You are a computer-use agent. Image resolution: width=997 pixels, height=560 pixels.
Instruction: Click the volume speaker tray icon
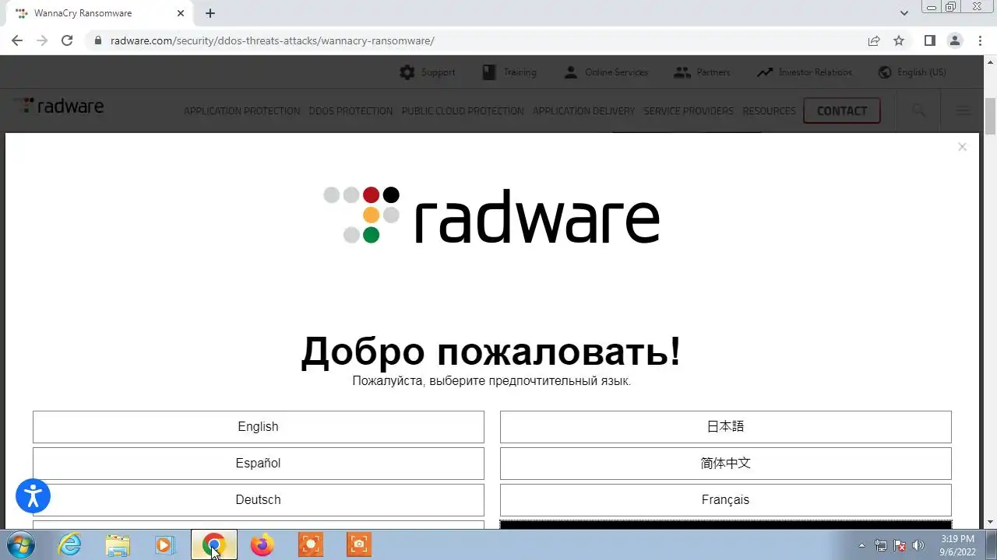[918, 545]
